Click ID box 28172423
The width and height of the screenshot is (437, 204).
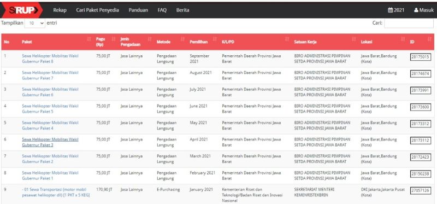pos(421,158)
